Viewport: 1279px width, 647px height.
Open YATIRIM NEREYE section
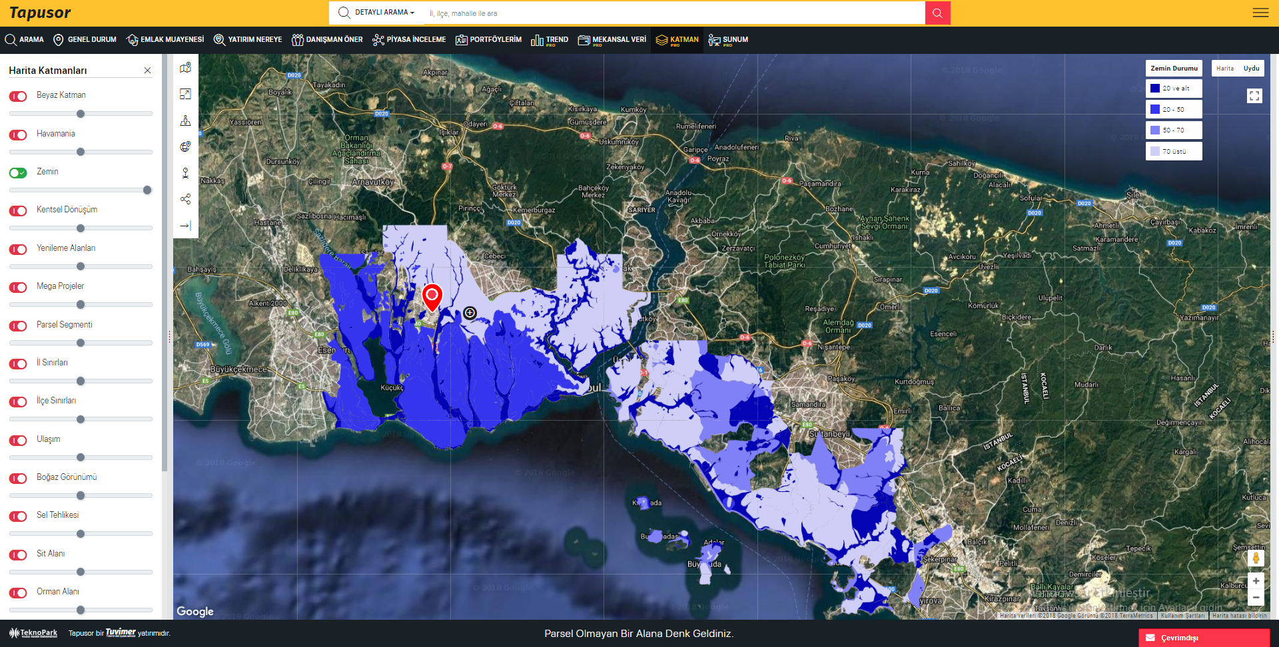[247, 40]
